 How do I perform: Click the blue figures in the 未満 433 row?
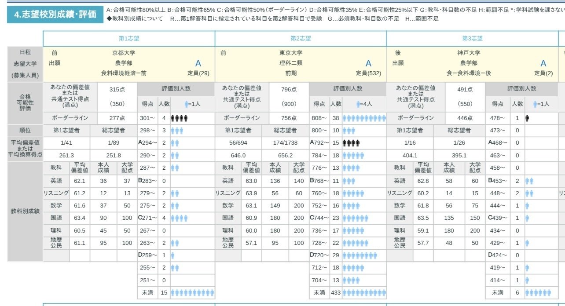point(364,293)
